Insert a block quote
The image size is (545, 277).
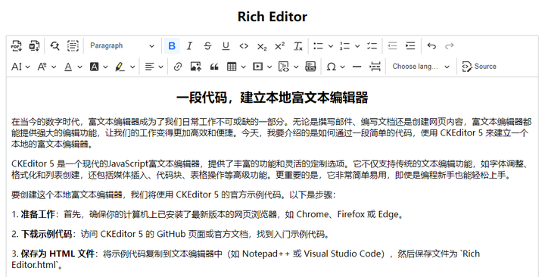tap(214, 67)
